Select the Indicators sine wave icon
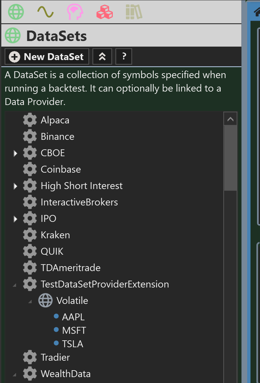Viewport: 260px width, 383px height. point(45,12)
